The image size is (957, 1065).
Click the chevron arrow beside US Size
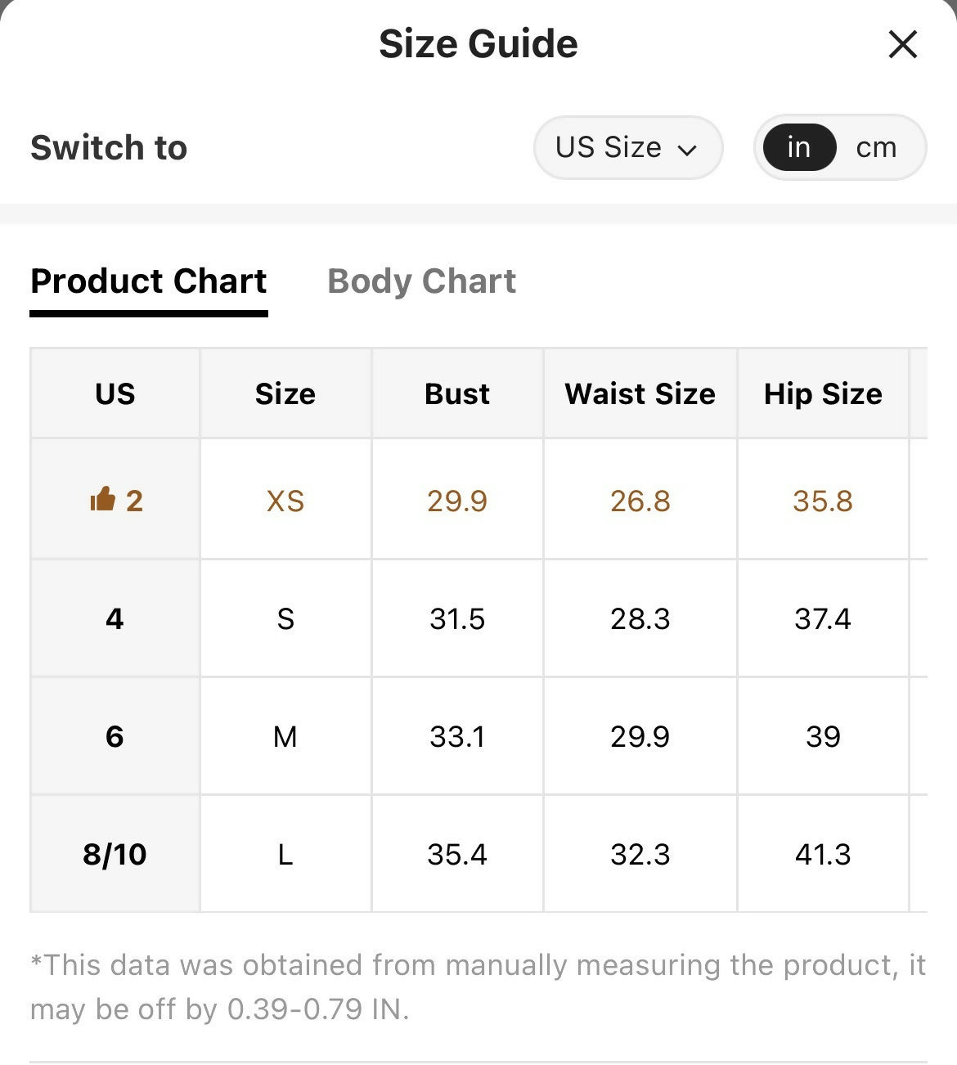tap(687, 150)
